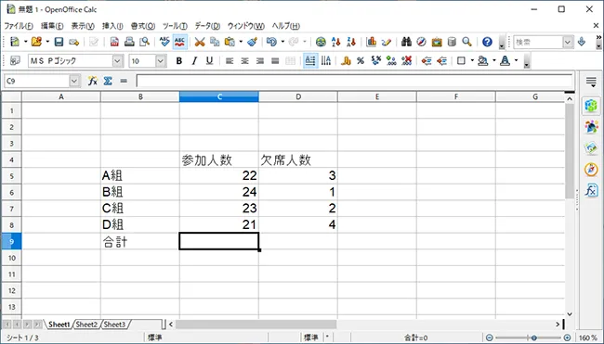Screen dimensions: 604x344
Task: Paste from clipboard icon
Action: tap(230, 42)
